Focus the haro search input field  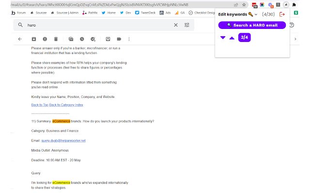click(99, 25)
